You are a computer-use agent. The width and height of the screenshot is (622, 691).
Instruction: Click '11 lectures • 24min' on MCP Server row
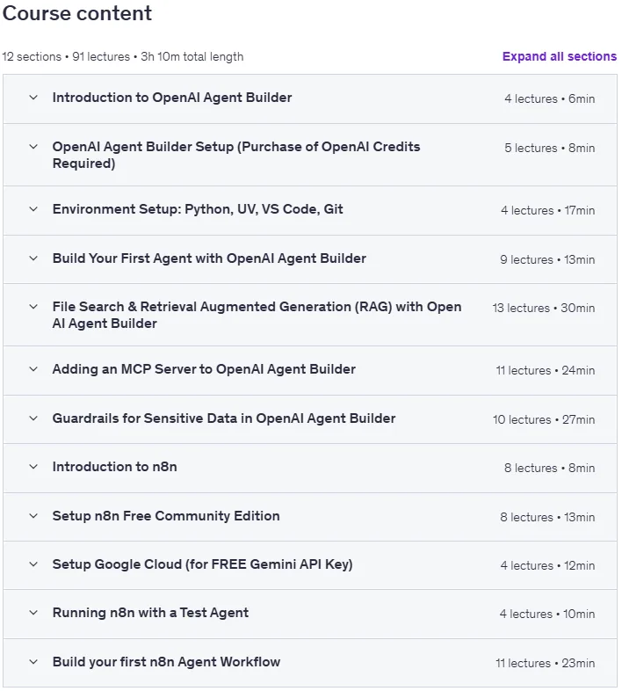point(546,371)
